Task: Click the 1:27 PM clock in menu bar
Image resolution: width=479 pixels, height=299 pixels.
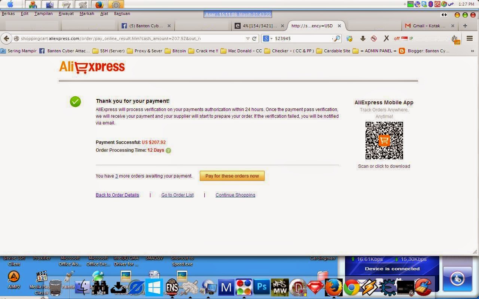Action: 466,4
